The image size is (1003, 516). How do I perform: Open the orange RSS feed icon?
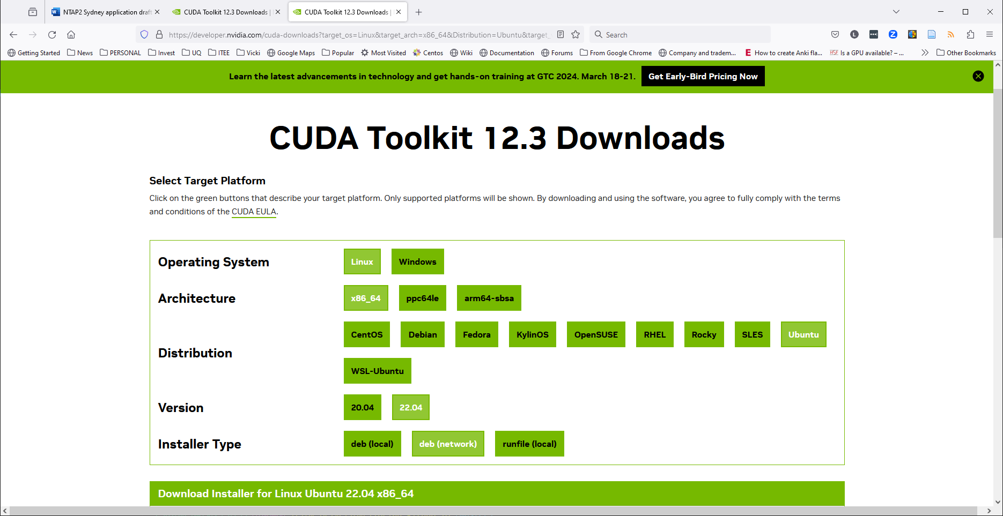(x=951, y=35)
